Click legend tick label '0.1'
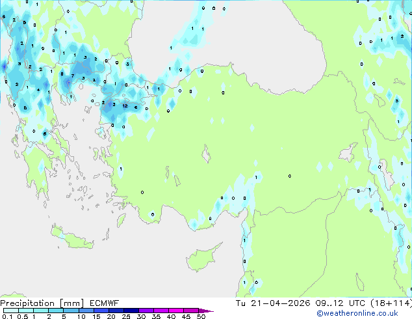The image size is (412, 319). pyautogui.click(x=7, y=316)
